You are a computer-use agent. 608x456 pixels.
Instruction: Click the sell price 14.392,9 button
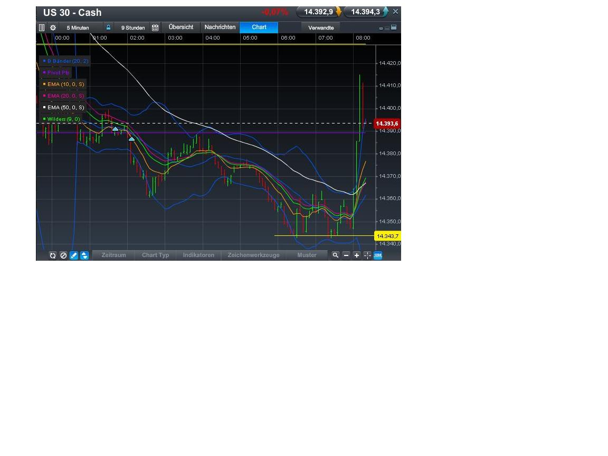point(319,12)
